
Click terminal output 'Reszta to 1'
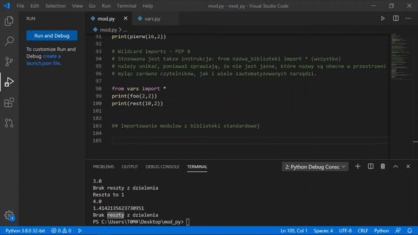108,195
